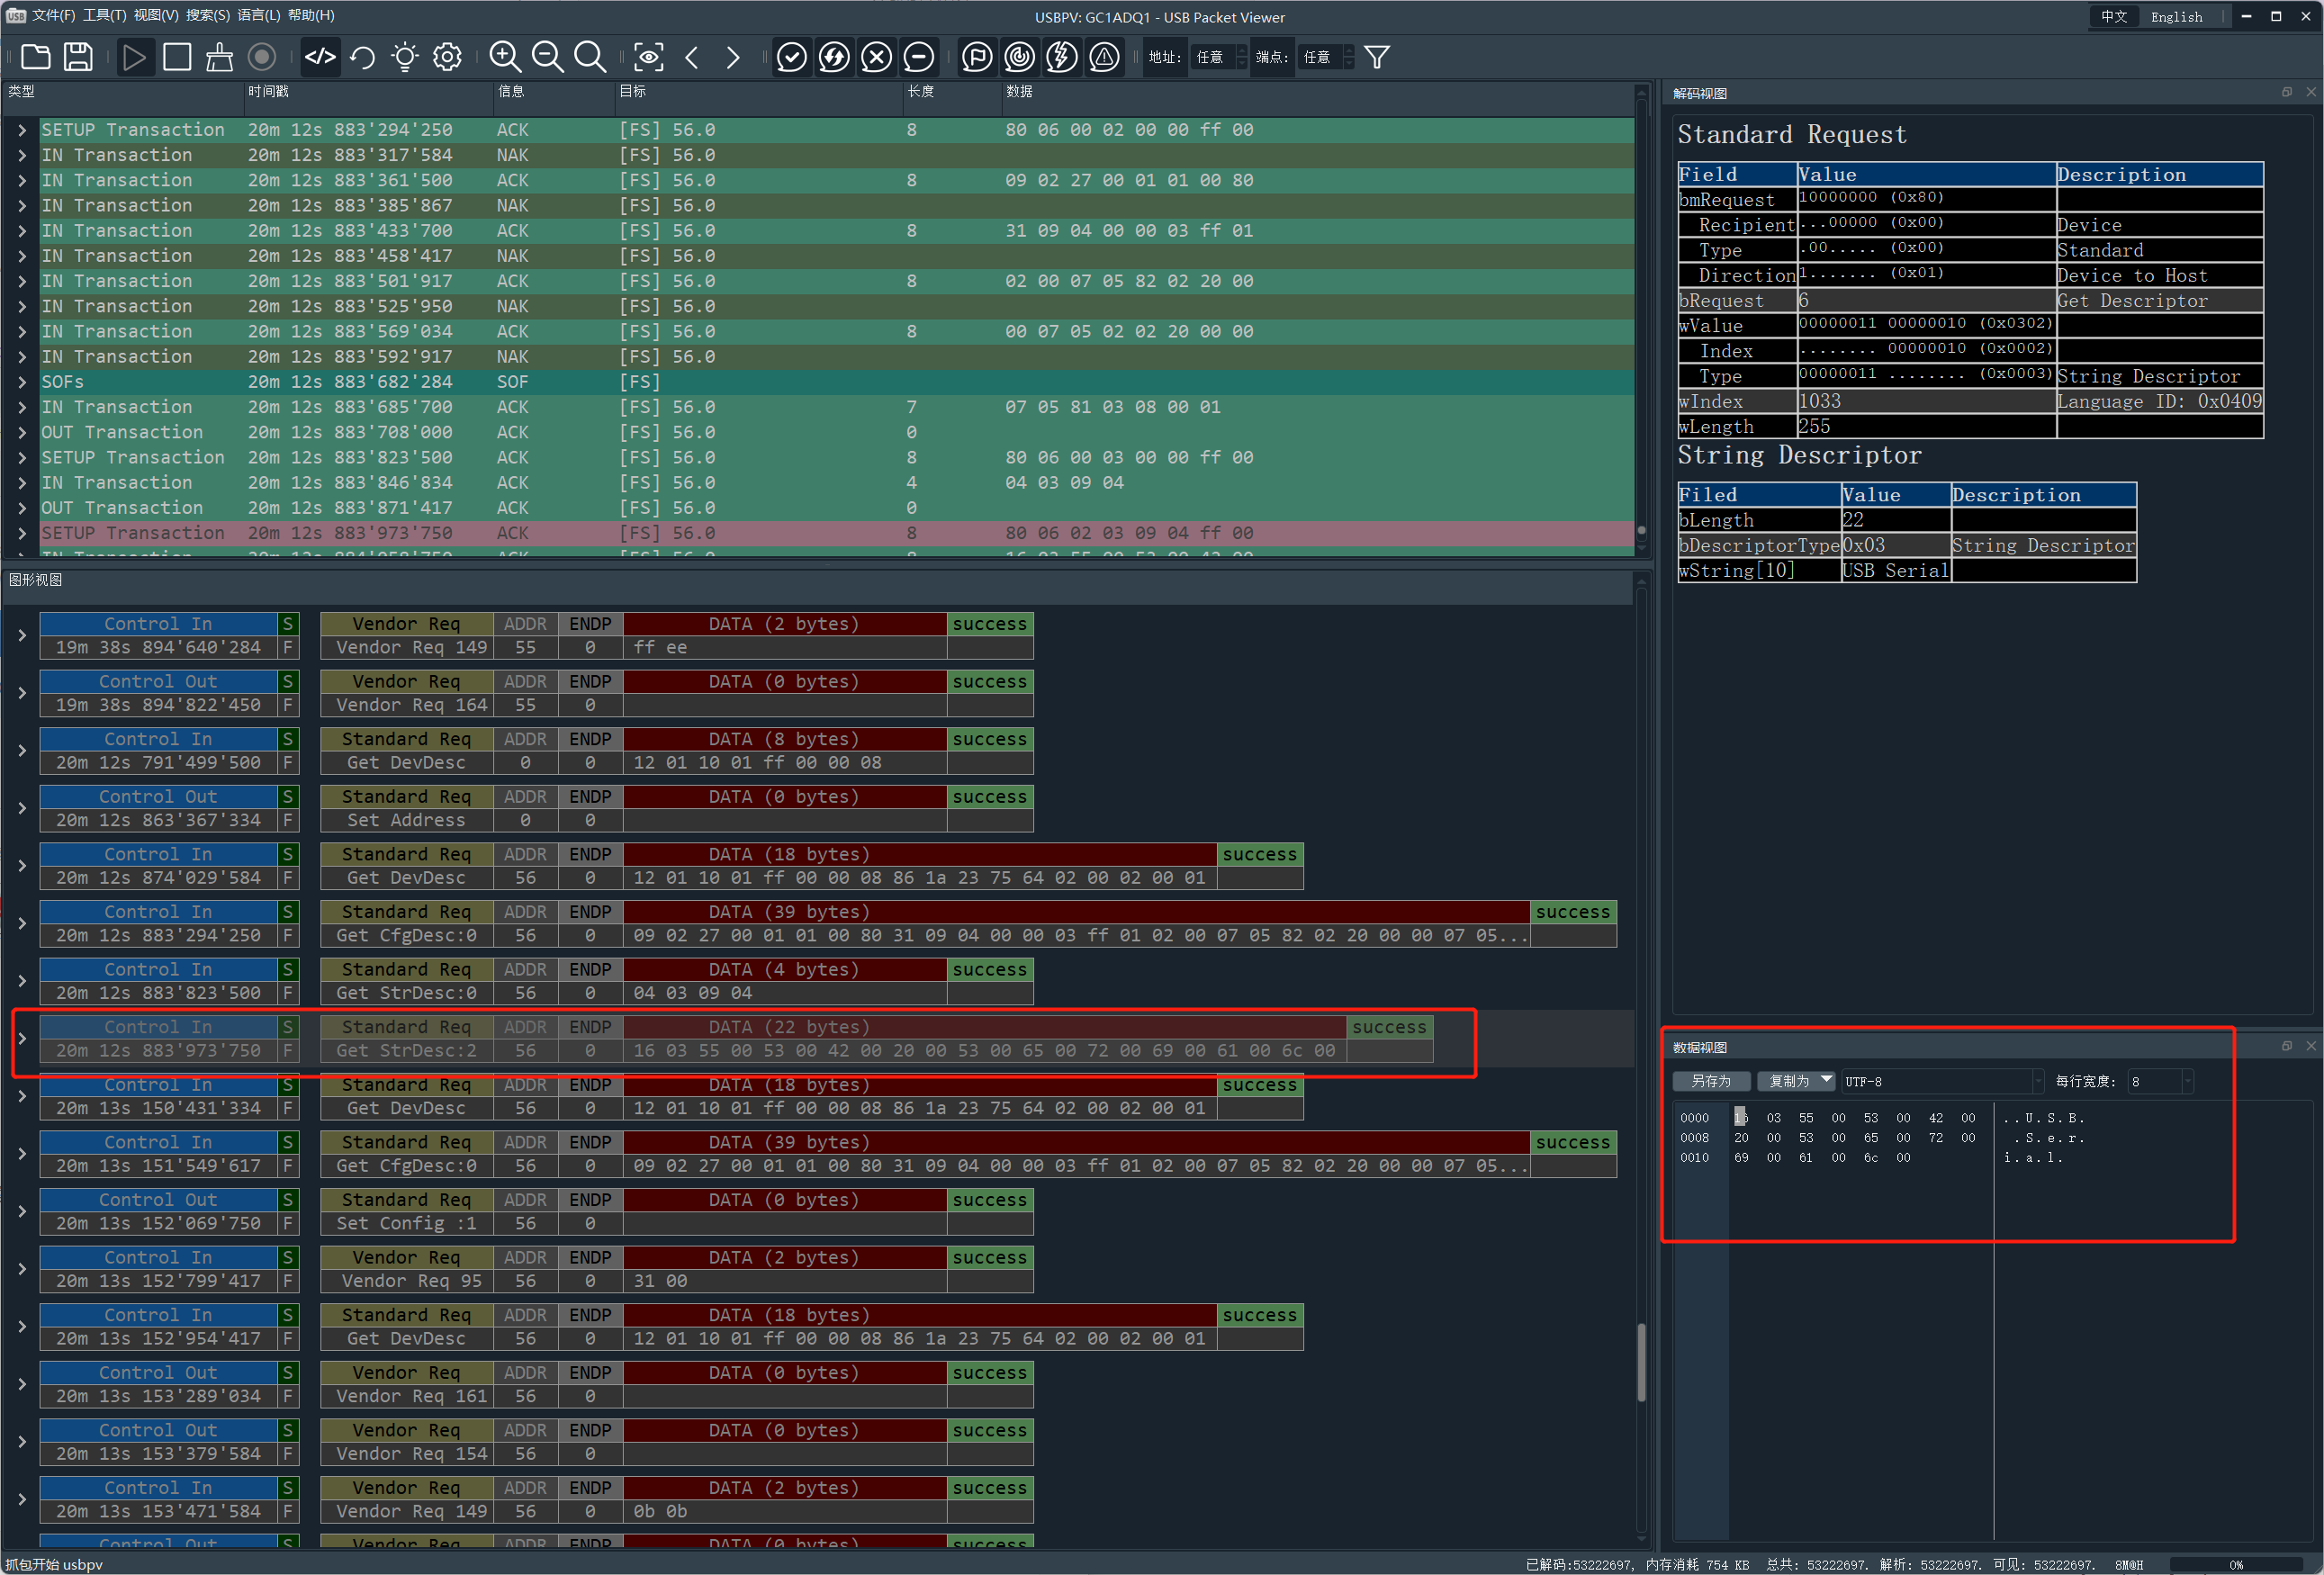Image resolution: width=2324 pixels, height=1575 pixels.
Task: Toggle the X bubble filter
Action: click(x=876, y=57)
